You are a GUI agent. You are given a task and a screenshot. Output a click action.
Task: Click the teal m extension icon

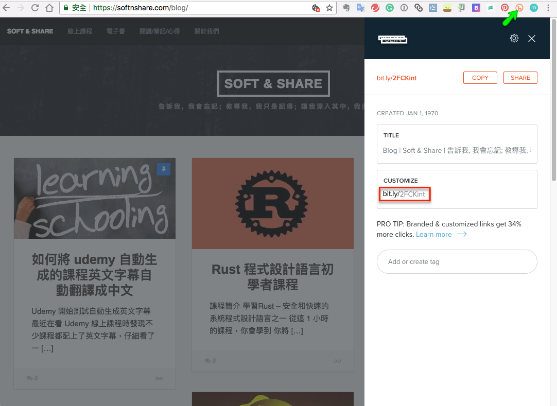point(534,8)
